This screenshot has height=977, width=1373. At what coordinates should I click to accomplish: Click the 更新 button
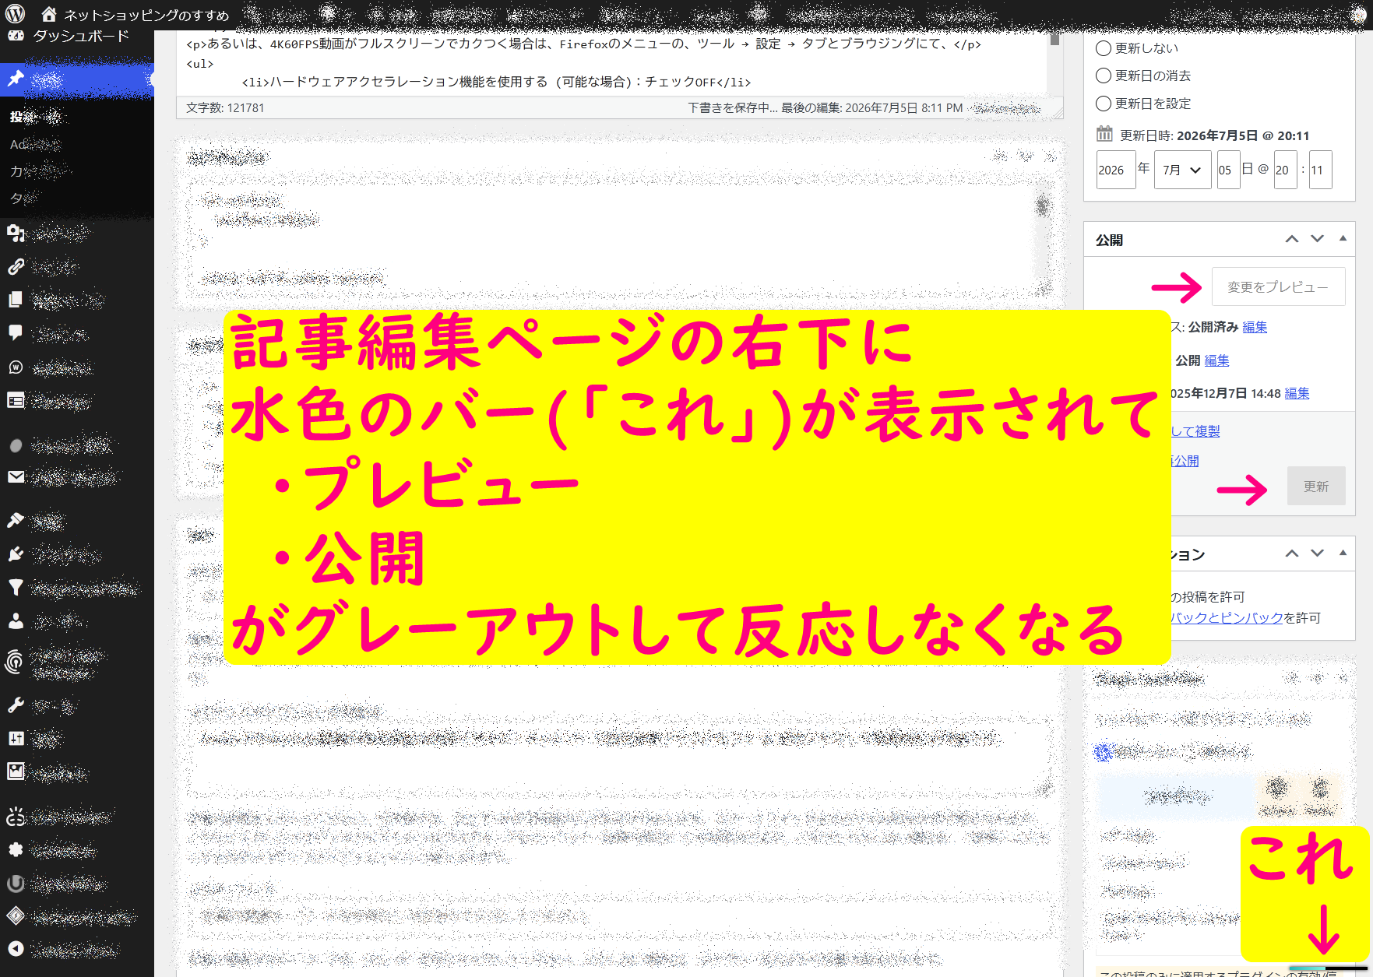(1316, 486)
